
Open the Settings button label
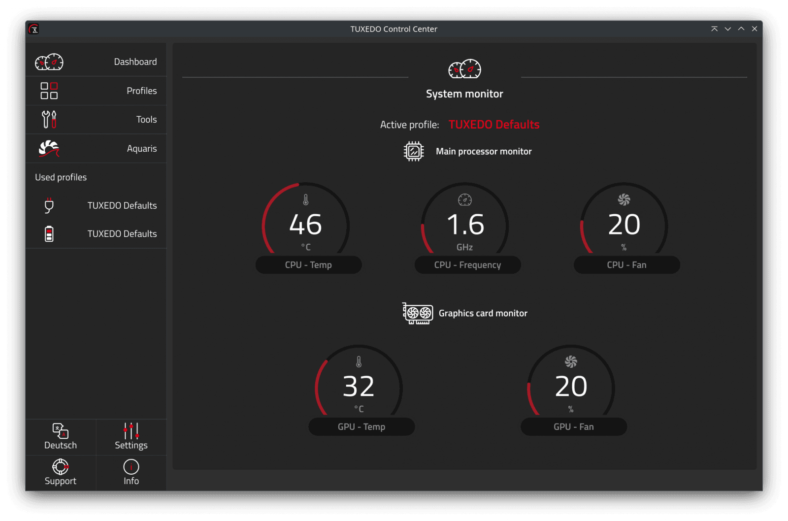pos(131,445)
